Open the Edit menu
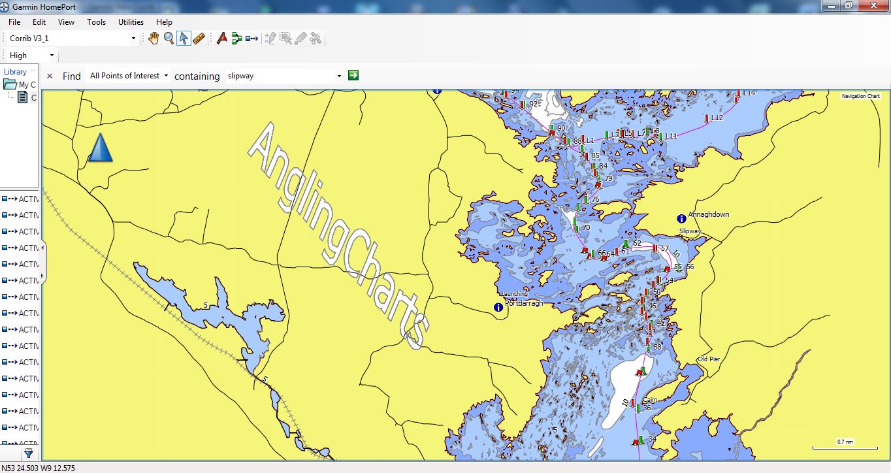Viewport: 891px width, 473px height. (39, 22)
